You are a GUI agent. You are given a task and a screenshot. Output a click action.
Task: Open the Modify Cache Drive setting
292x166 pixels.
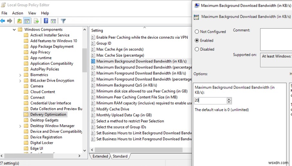113,109
